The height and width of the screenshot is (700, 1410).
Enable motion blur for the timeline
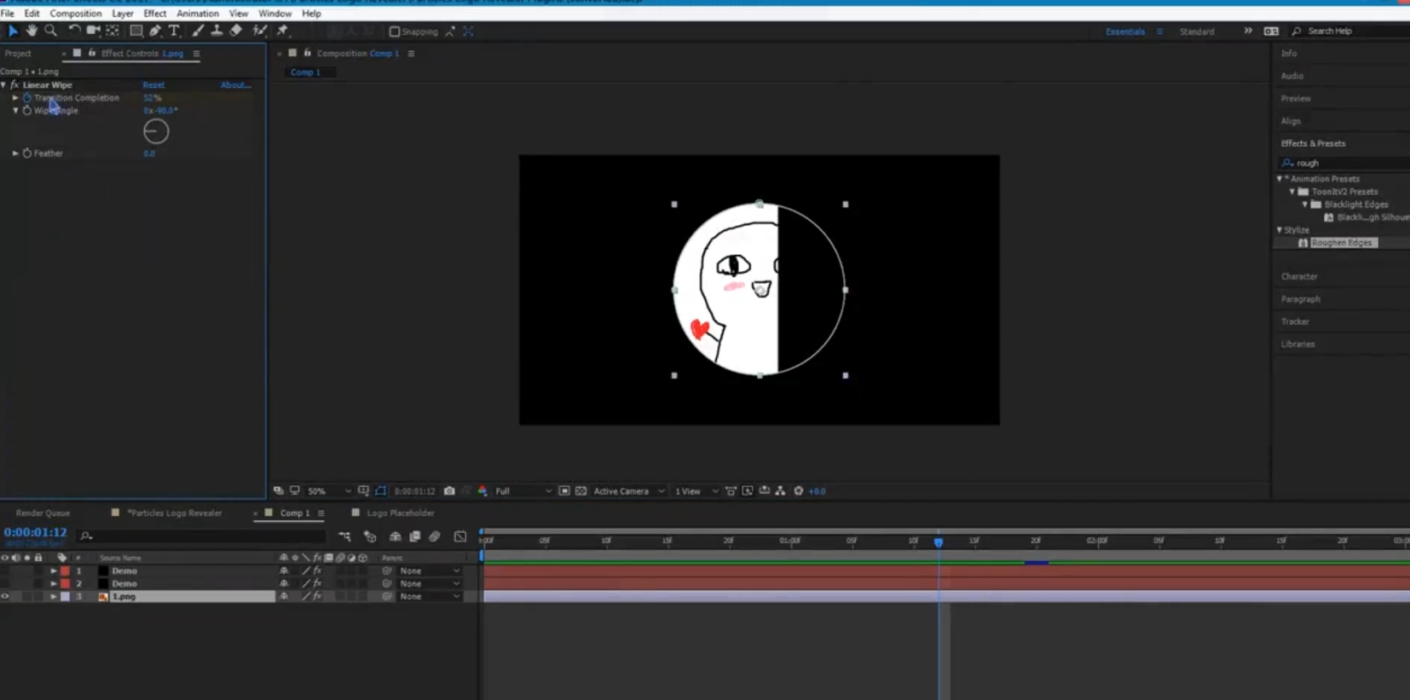(435, 536)
